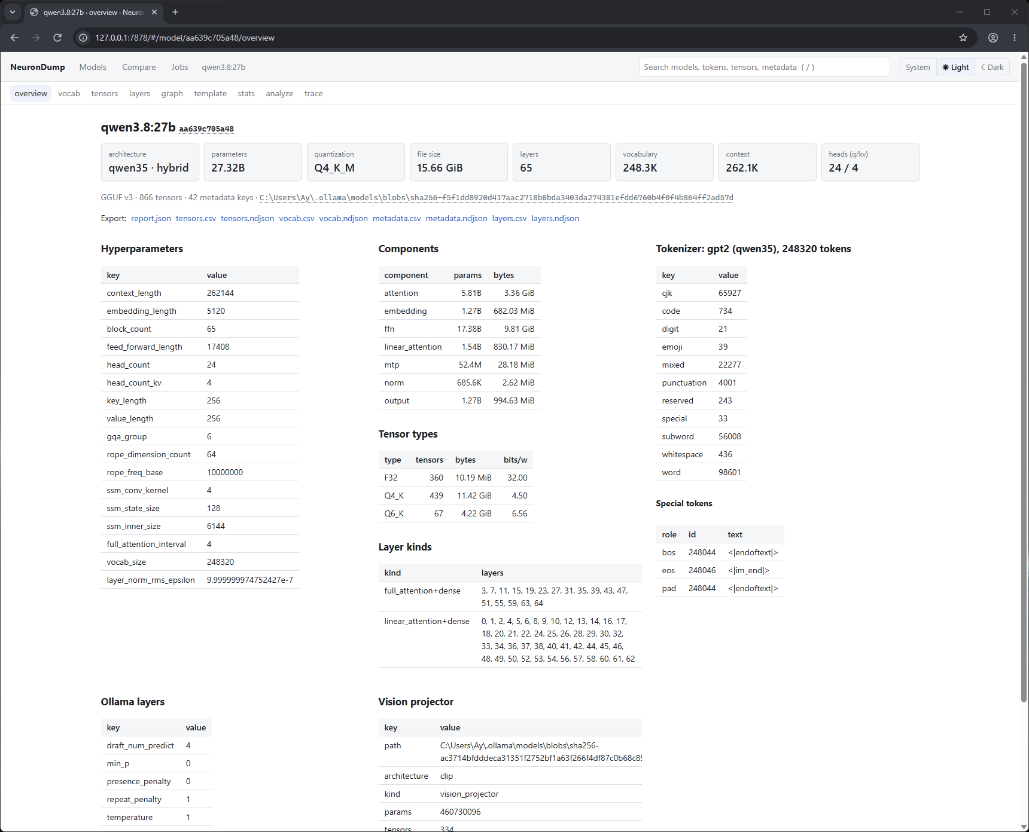Focus the search models input field
The image size is (1029, 832).
[x=764, y=67]
